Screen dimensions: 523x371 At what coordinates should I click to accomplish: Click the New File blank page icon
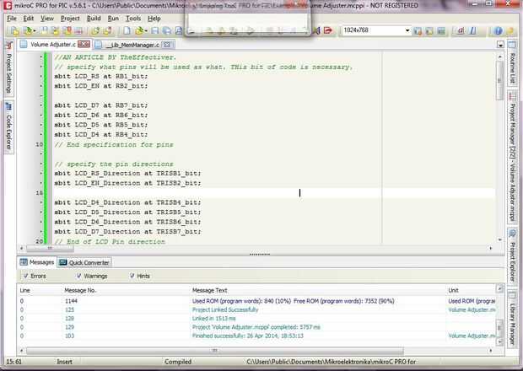point(127,30)
